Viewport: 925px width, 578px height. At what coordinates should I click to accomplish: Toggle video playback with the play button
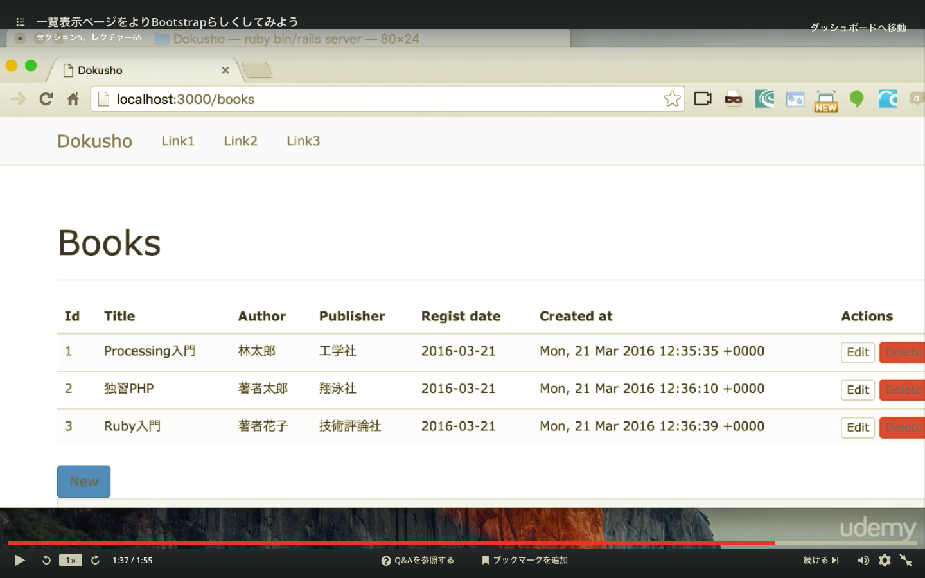pos(19,560)
